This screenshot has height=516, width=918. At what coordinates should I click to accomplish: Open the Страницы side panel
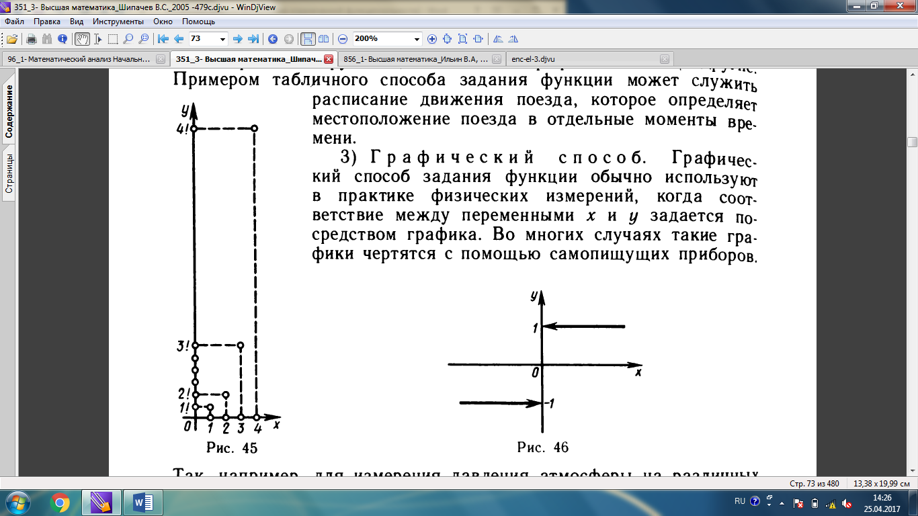[x=9, y=173]
